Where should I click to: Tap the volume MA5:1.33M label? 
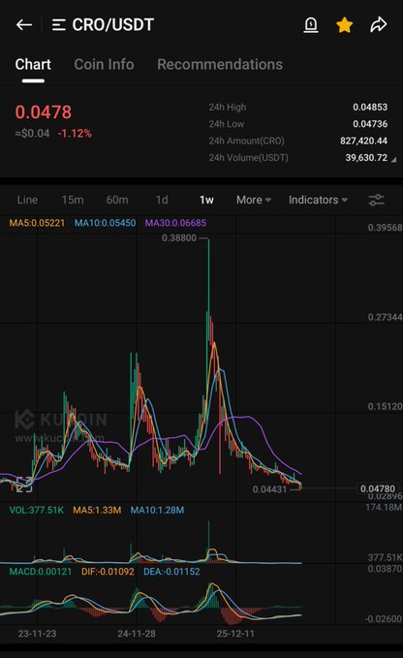(x=97, y=510)
